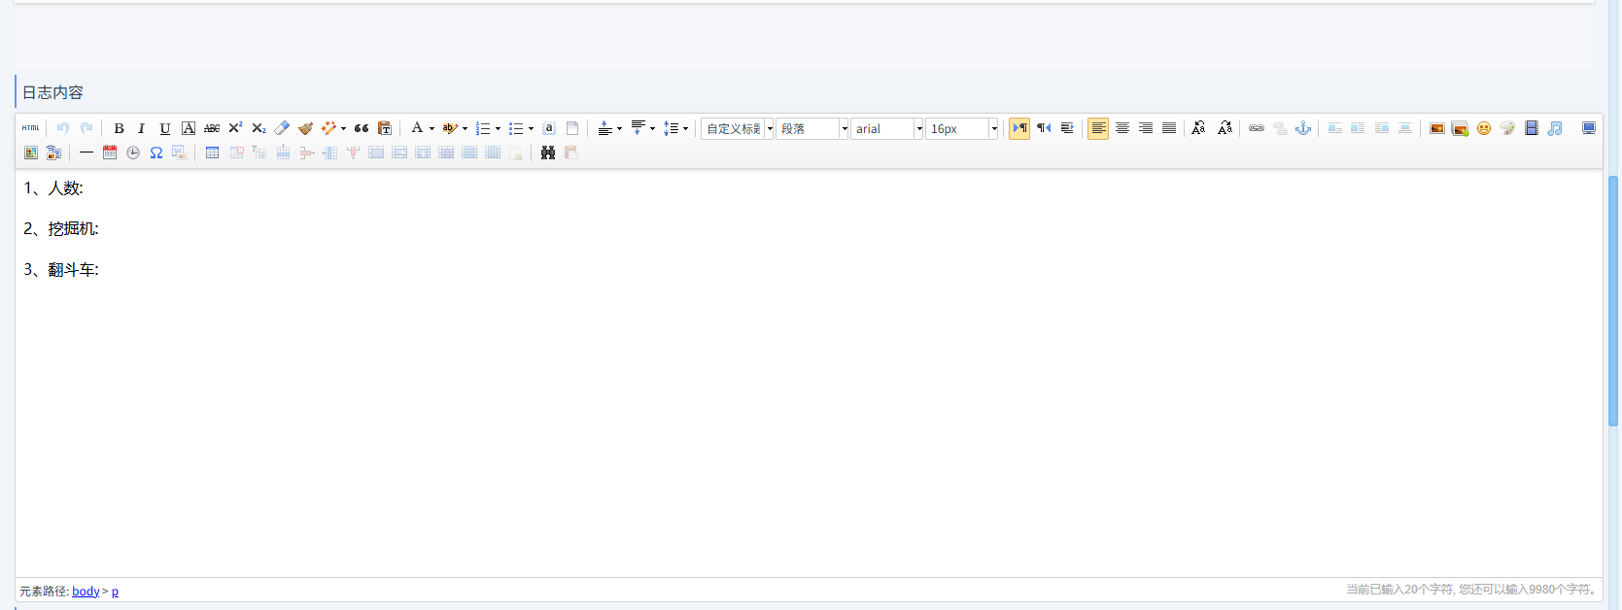Toggle left text alignment
The width and height of the screenshot is (1622, 610).
1098,128
